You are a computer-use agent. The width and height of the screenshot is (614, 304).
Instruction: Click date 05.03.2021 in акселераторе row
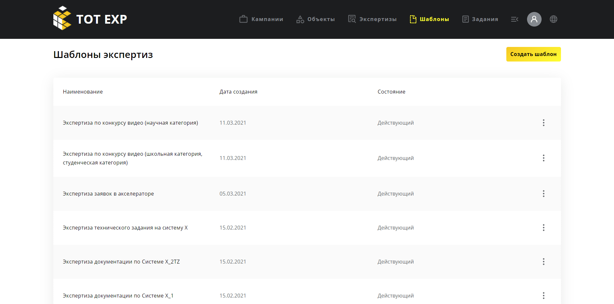[233, 194]
